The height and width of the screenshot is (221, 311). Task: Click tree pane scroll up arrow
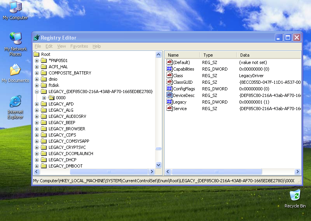(158, 54)
